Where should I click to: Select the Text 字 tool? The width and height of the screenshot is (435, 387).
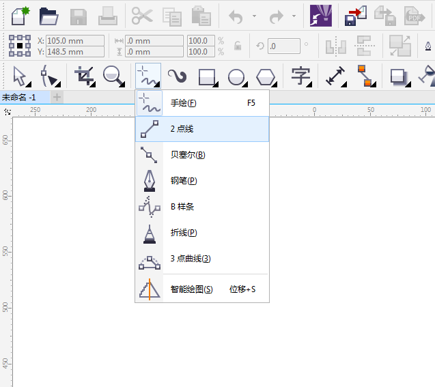pyautogui.click(x=301, y=76)
